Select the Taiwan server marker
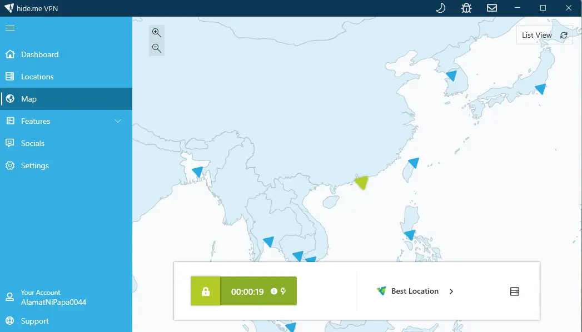Image resolution: width=582 pixels, height=332 pixels. (x=414, y=163)
